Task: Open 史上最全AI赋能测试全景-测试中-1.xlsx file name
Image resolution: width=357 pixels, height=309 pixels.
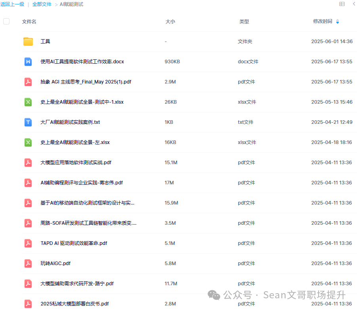Action: tap(82, 102)
